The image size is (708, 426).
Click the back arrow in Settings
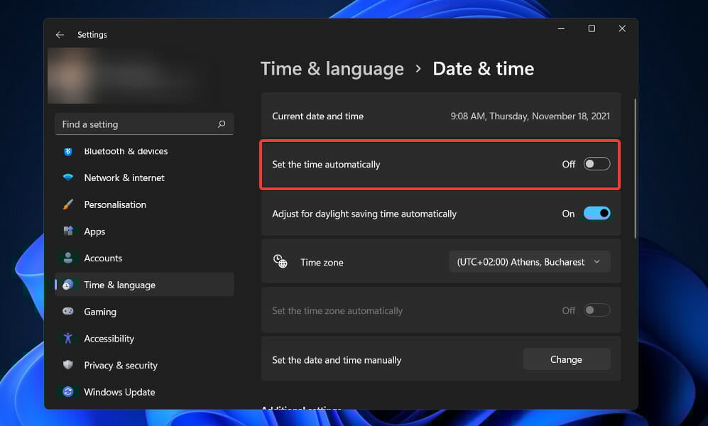pyautogui.click(x=60, y=35)
